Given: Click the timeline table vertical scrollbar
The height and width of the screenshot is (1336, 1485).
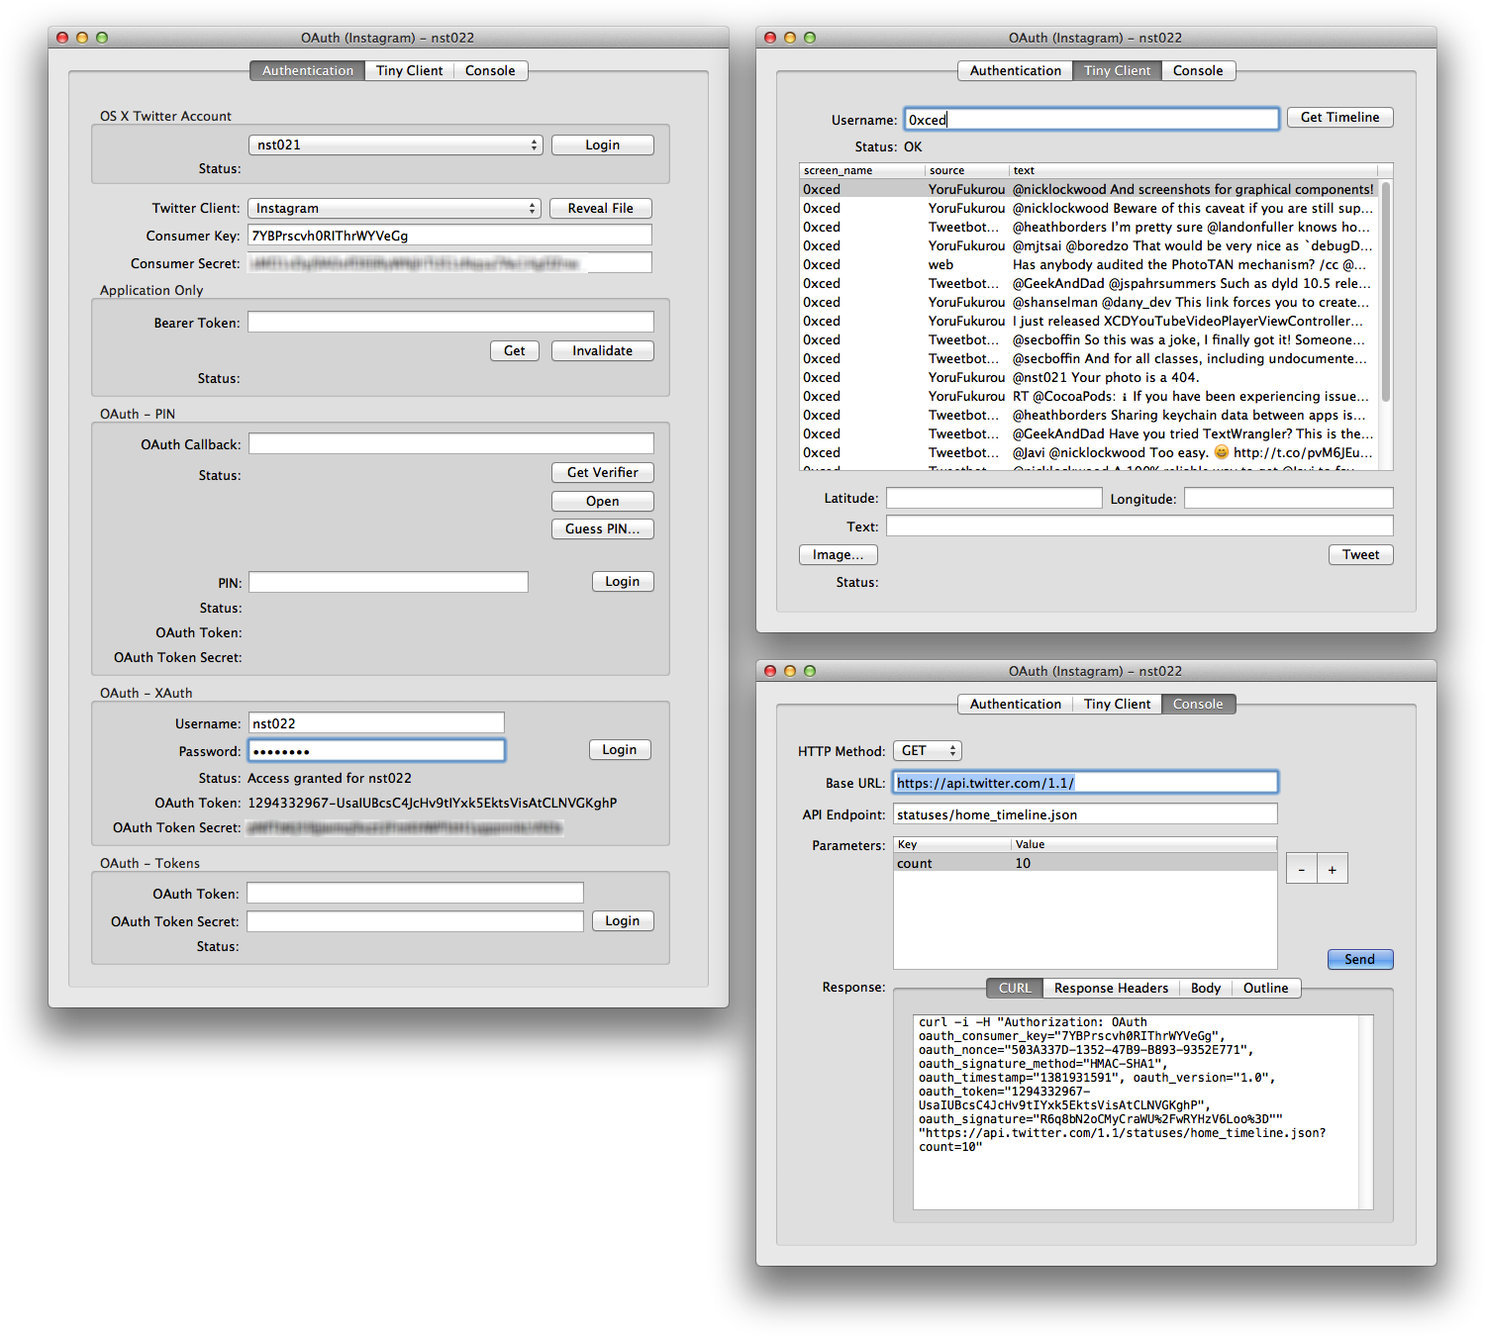Looking at the screenshot, I should pyautogui.click(x=1386, y=292).
